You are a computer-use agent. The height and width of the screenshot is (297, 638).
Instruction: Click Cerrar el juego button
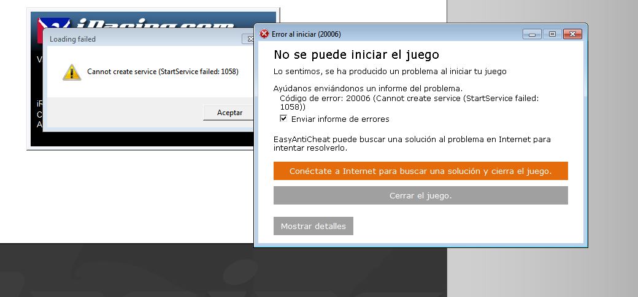click(x=420, y=195)
